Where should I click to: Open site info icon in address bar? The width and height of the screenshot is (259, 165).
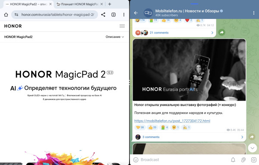click(x=16, y=15)
